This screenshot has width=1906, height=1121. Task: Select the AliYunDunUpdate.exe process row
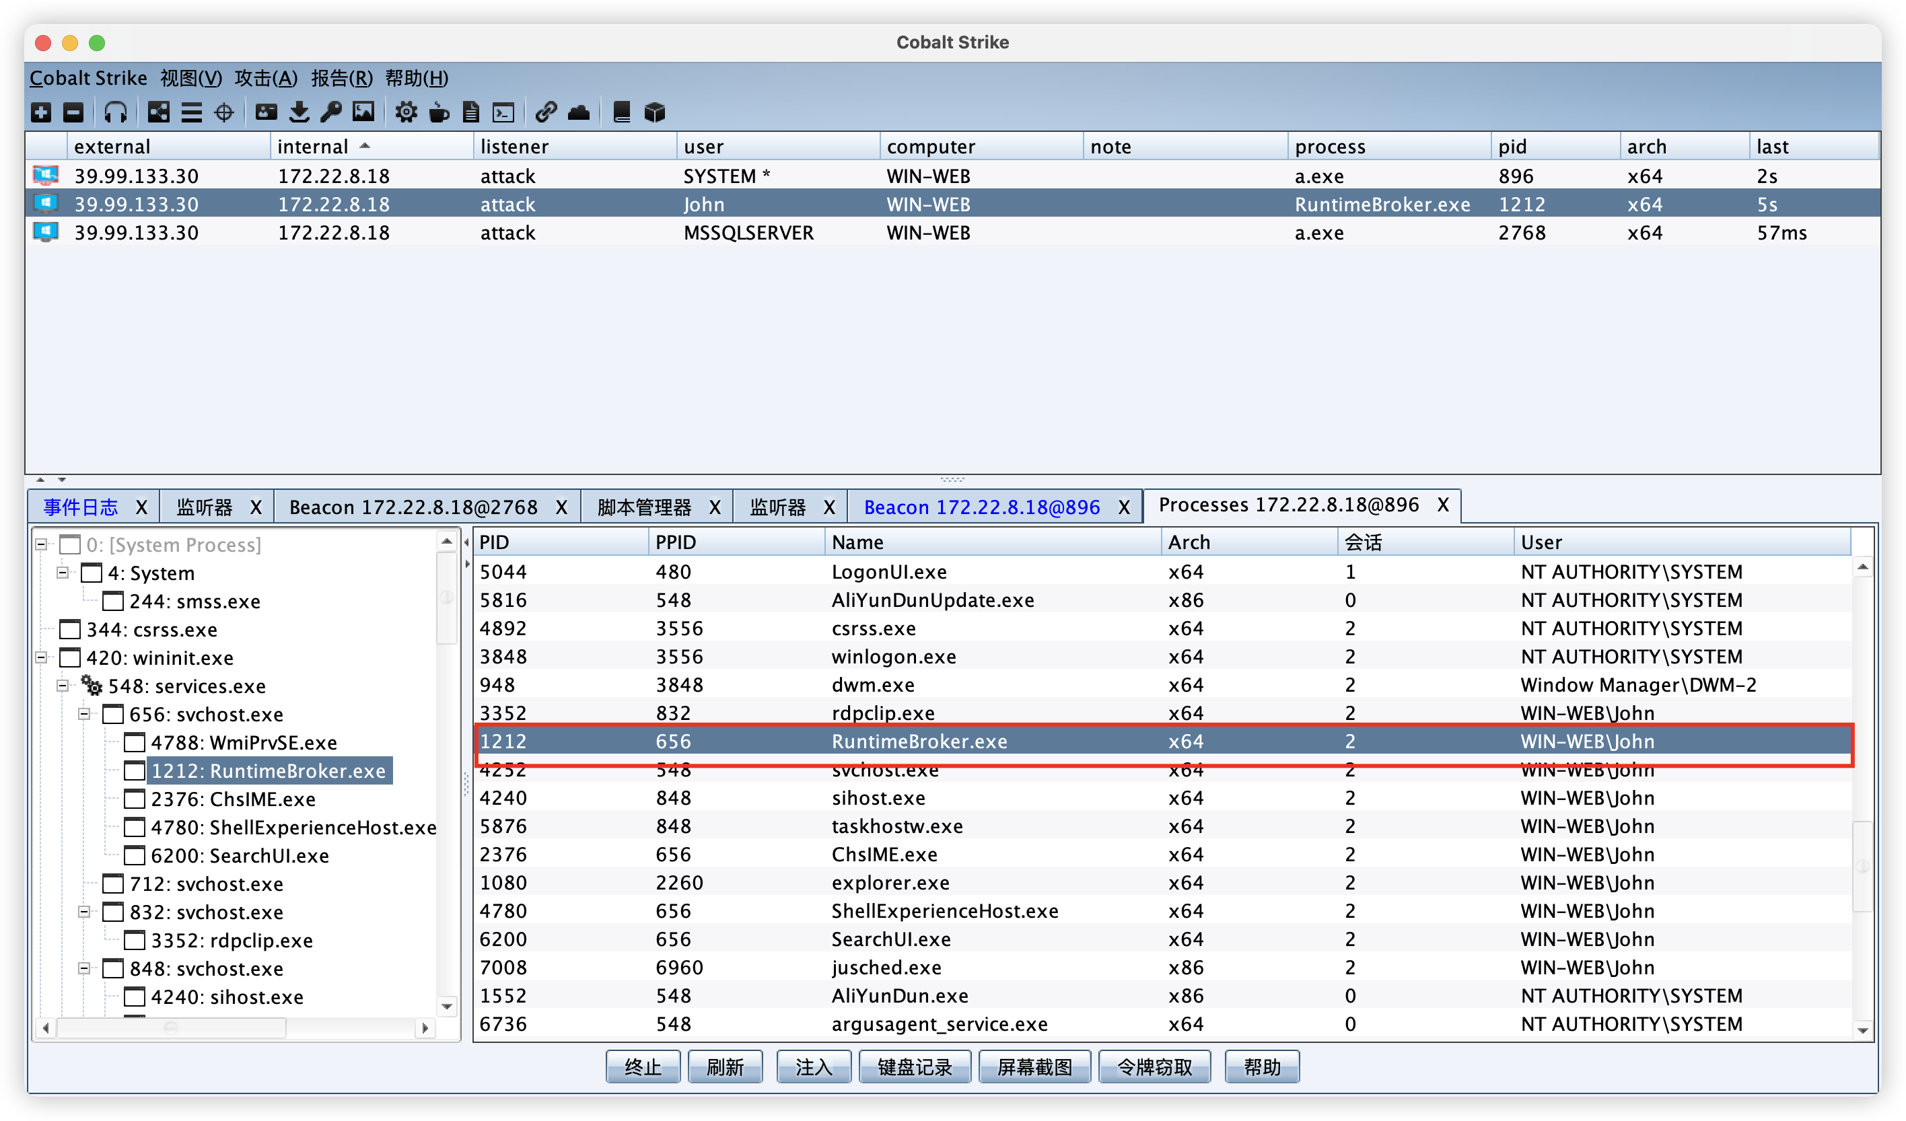point(1163,600)
